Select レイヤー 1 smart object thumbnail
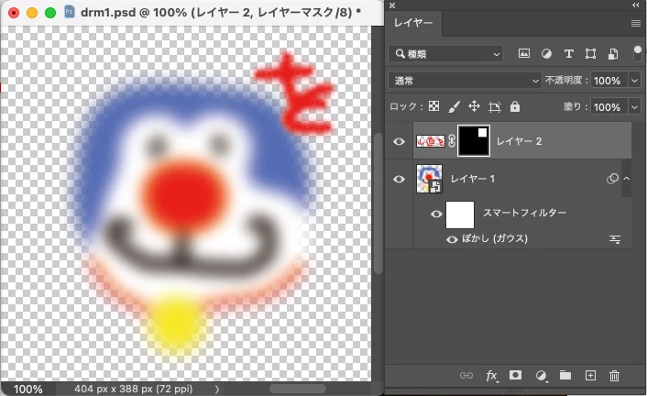This screenshot has width=647, height=396. [x=429, y=179]
